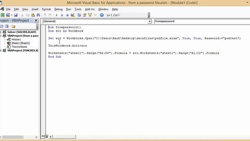Collapse the VBAProject (from a pass...) expander
250x141 pixels.
click(x=0, y=36)
